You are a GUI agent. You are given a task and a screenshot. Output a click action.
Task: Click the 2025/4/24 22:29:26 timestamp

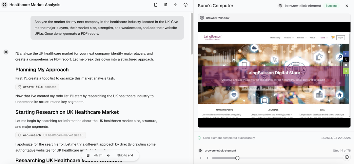[x=336, y=138]
